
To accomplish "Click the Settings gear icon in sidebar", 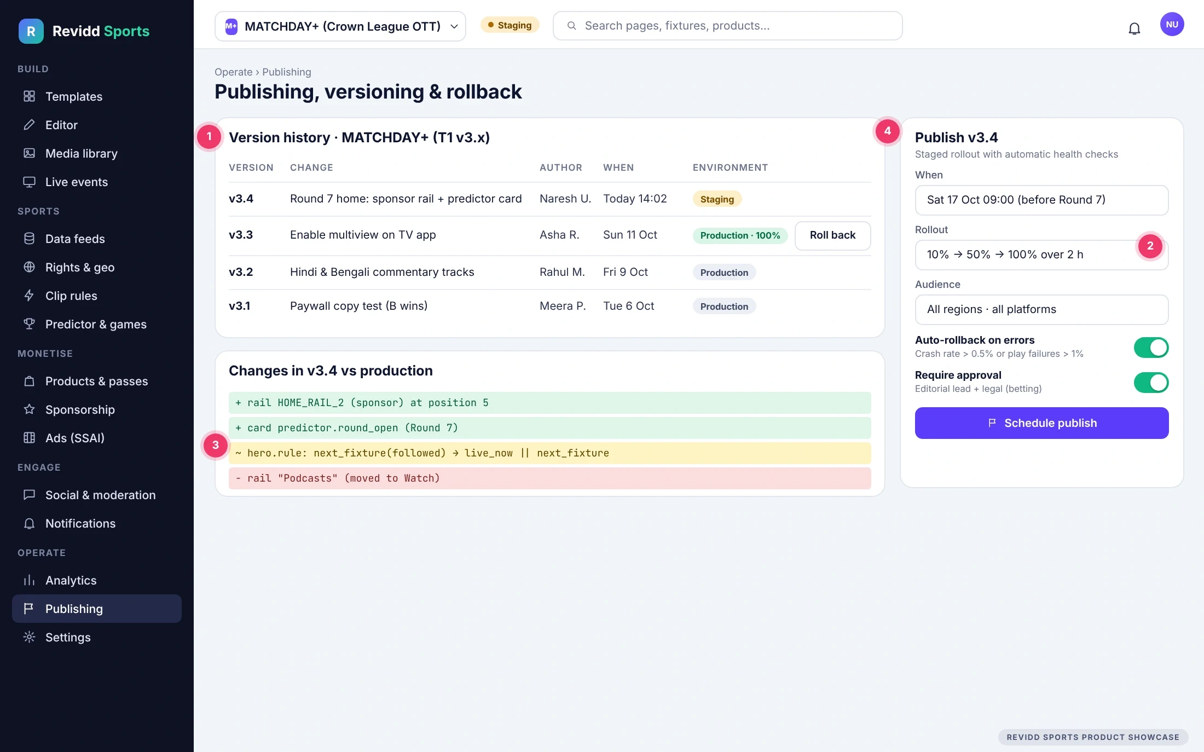I will 29,637.
